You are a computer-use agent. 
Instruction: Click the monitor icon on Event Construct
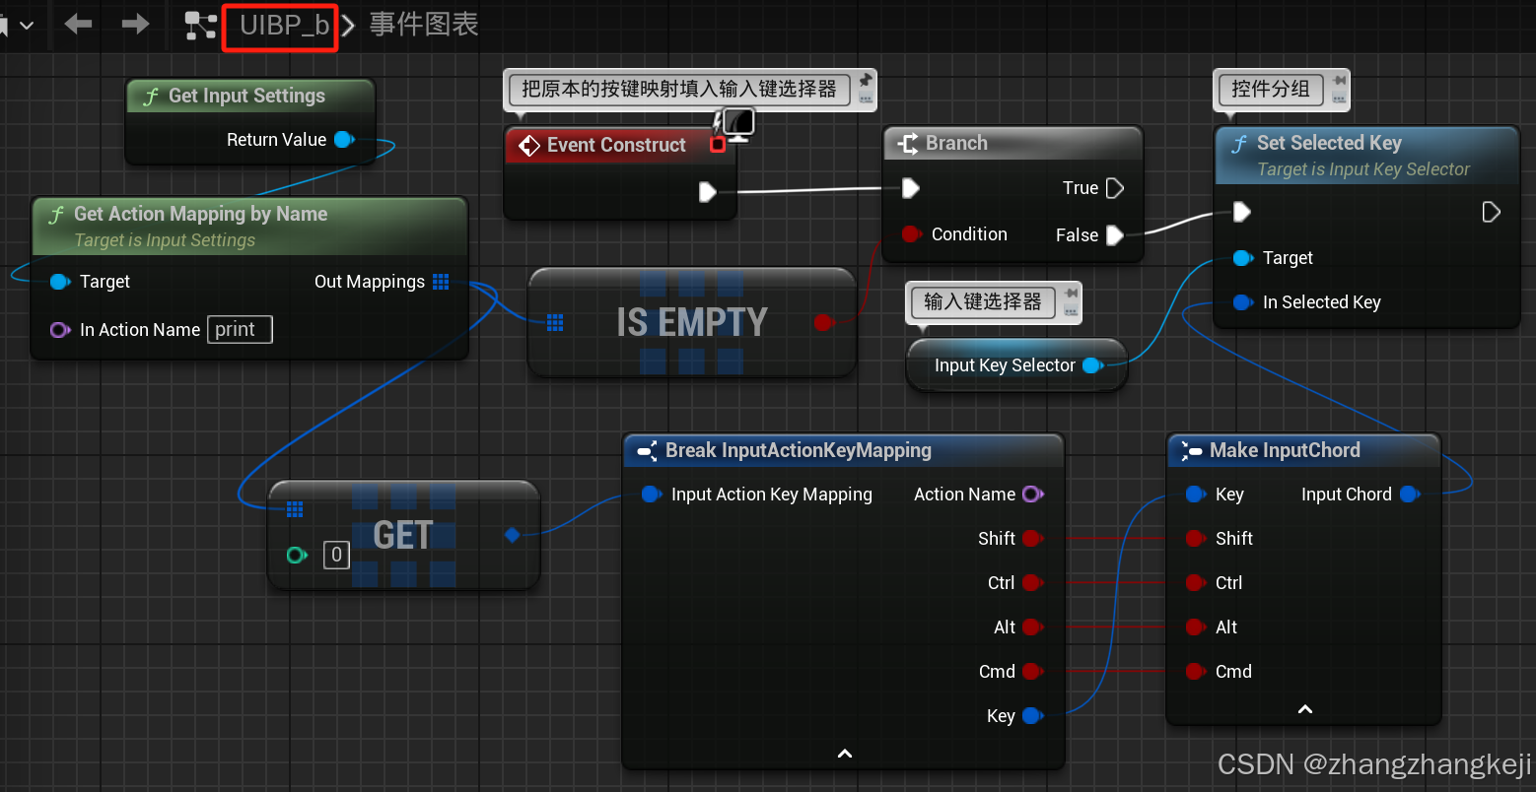coord(737,123)
